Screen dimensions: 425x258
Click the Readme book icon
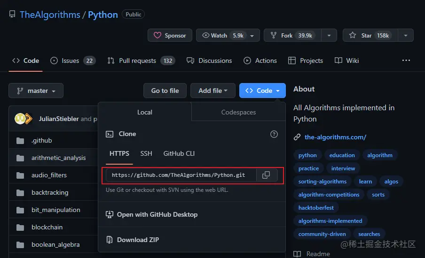pos(297,254)
